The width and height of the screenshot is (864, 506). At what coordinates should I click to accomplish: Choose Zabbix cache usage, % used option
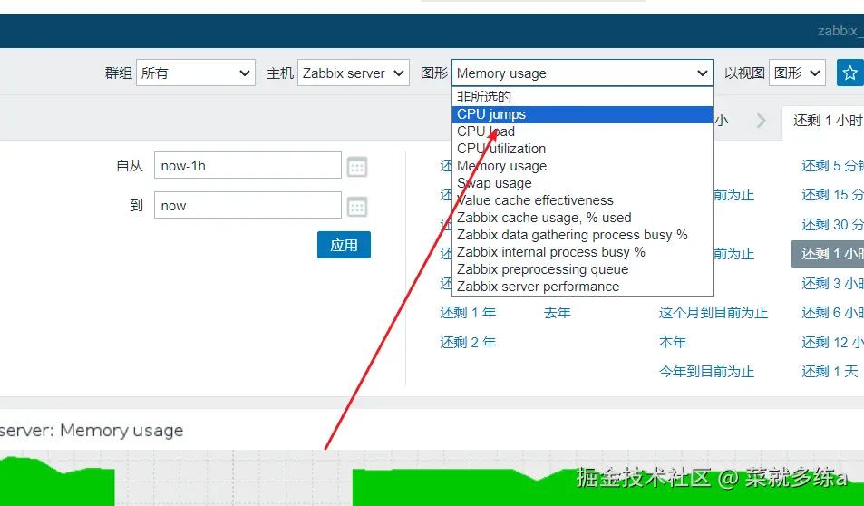click(x=582, y=218)
